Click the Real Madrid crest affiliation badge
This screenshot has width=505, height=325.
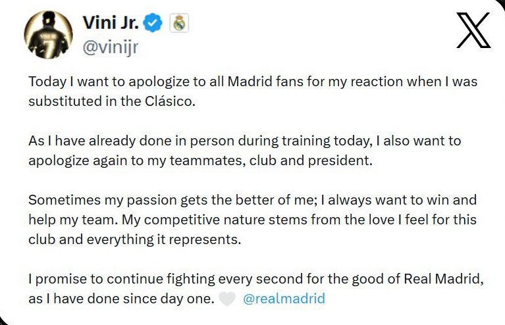point(179,24)
